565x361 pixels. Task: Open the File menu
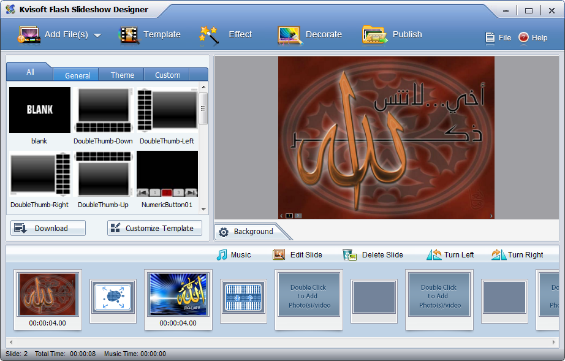[x=498, y=37]
